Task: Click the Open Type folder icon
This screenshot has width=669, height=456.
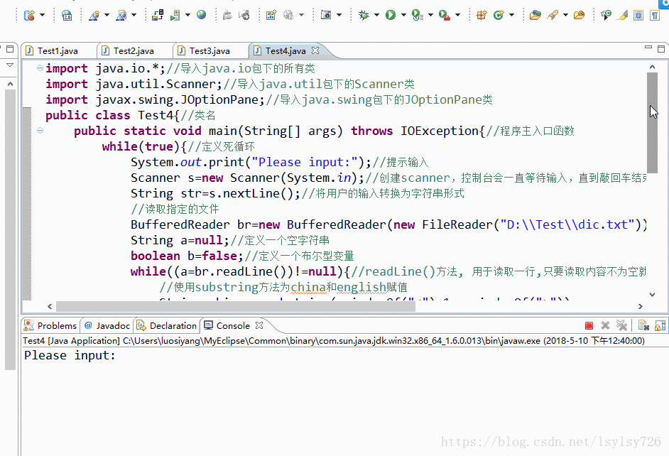Action: point(535,16)
